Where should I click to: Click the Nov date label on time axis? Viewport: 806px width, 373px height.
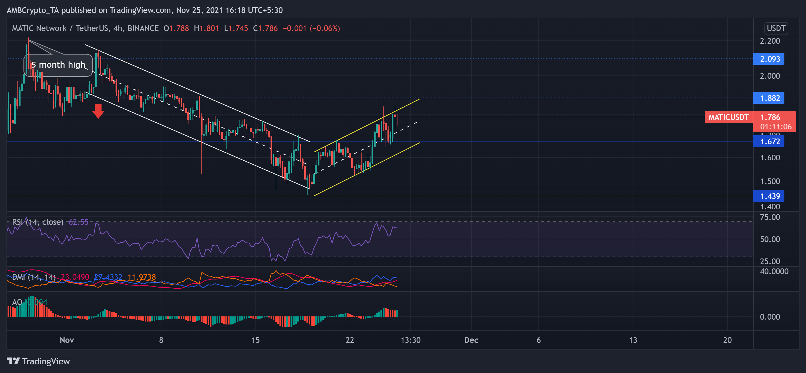coord(67,340)
